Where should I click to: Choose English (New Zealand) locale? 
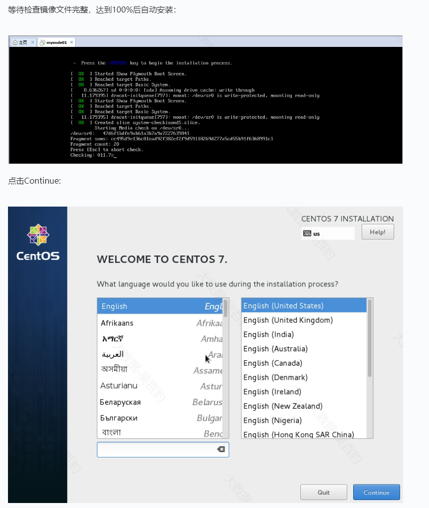304,406
